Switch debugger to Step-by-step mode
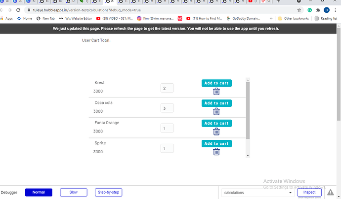This screenshot has height=199, width=341. click(109, 192)
